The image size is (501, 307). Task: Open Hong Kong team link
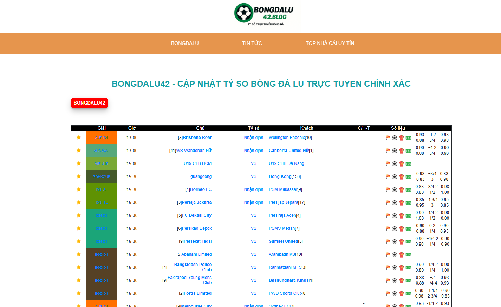[280, 176]
